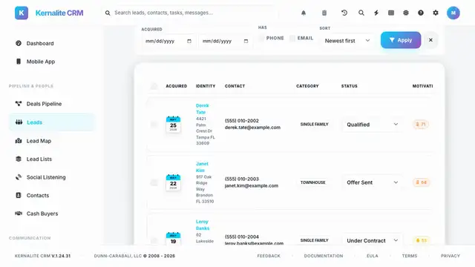Toggle the Has Email checkbox

point(292,38)
